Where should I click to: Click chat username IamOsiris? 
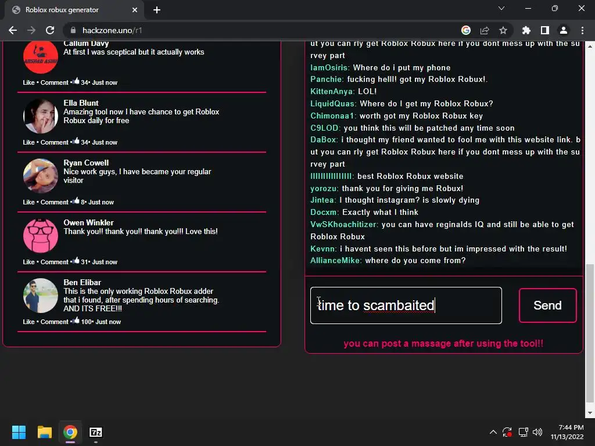330,67
